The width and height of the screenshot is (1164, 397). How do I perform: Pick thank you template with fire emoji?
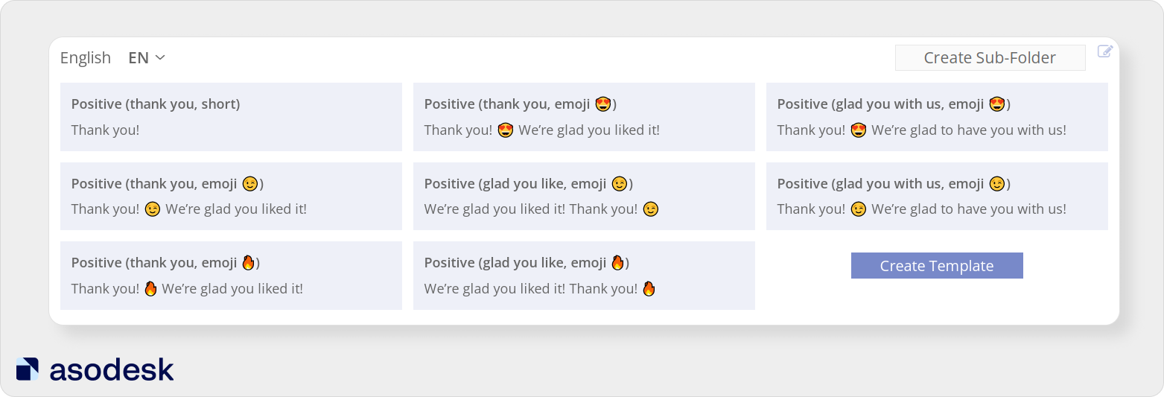231,276
